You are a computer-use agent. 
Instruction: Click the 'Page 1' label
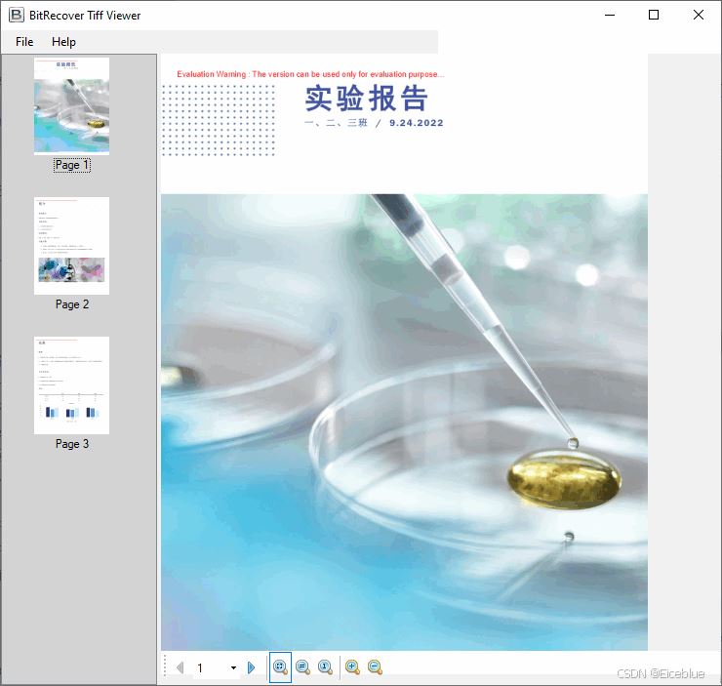click(72, 165)
